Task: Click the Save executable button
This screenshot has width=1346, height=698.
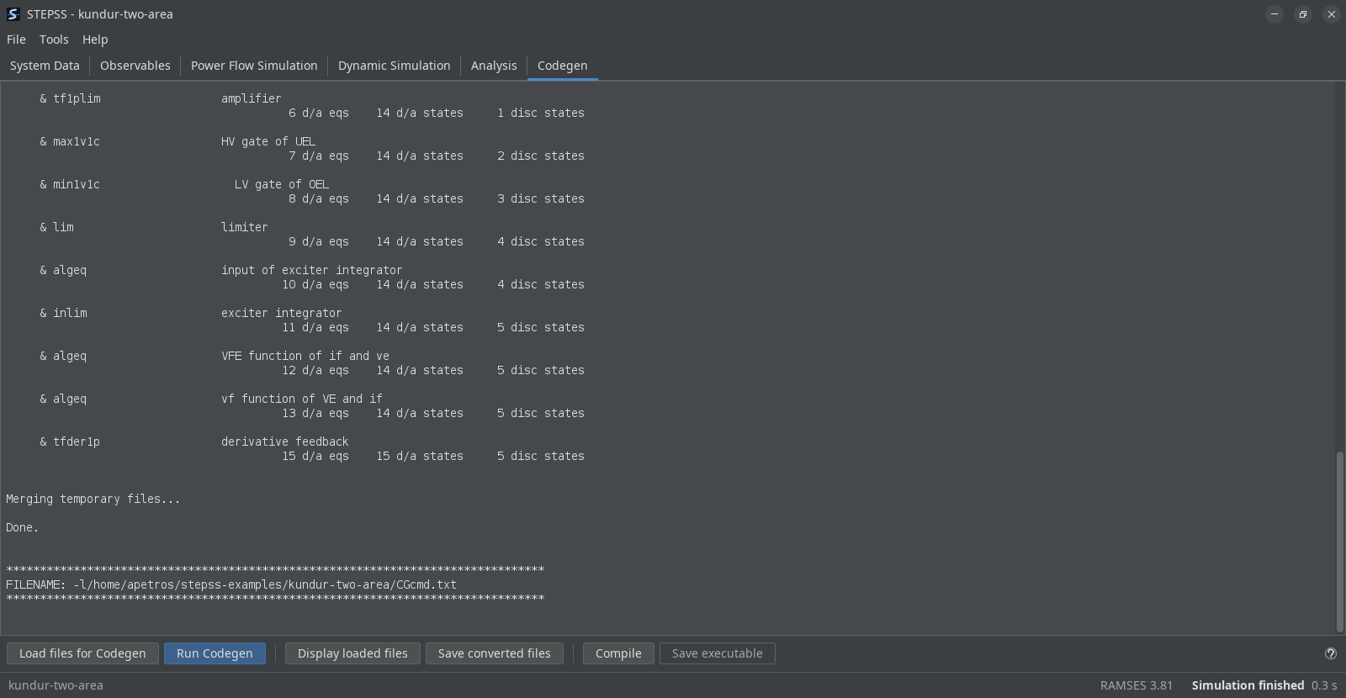Action: [x=718, y=653]
